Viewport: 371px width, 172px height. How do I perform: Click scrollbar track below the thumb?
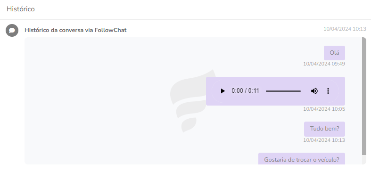point(364,160)
